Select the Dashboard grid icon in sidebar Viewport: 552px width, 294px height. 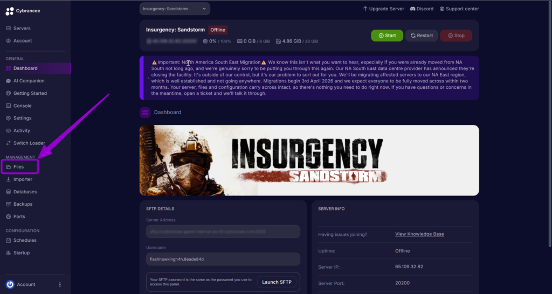tap(9, 68)
